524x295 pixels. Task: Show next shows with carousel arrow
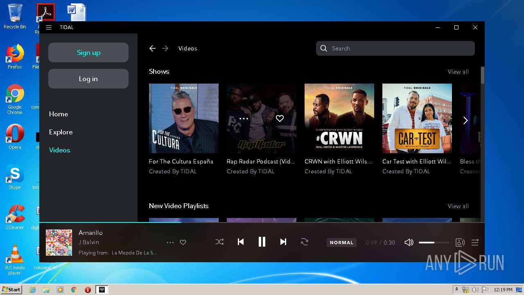click(465, 120)
